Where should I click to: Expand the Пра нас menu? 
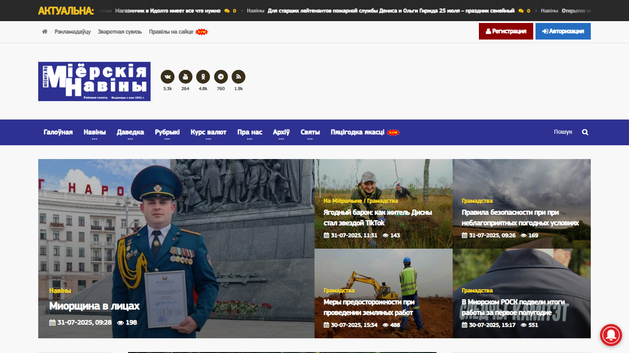click(x=250, y=132)
